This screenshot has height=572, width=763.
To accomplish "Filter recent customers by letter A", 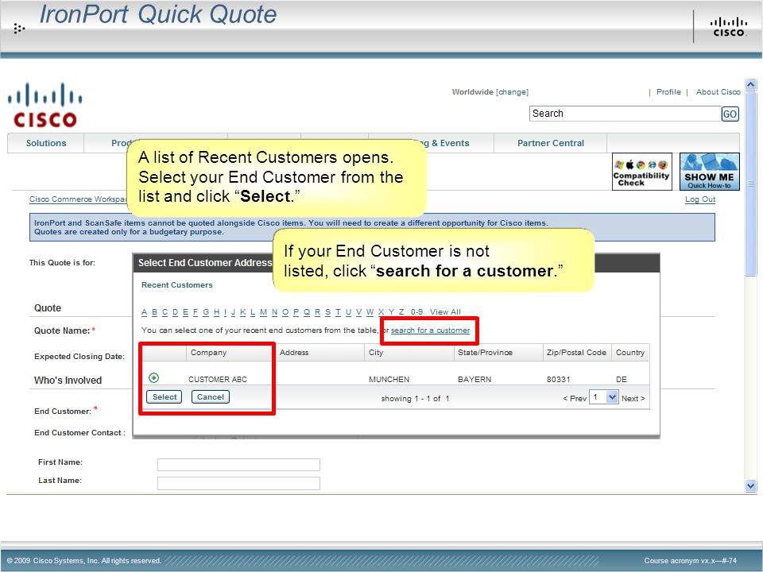I will tap(144, 311).
